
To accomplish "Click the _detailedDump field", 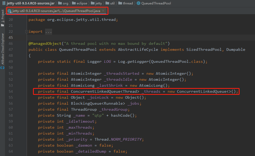I will [x=91, y=151].
